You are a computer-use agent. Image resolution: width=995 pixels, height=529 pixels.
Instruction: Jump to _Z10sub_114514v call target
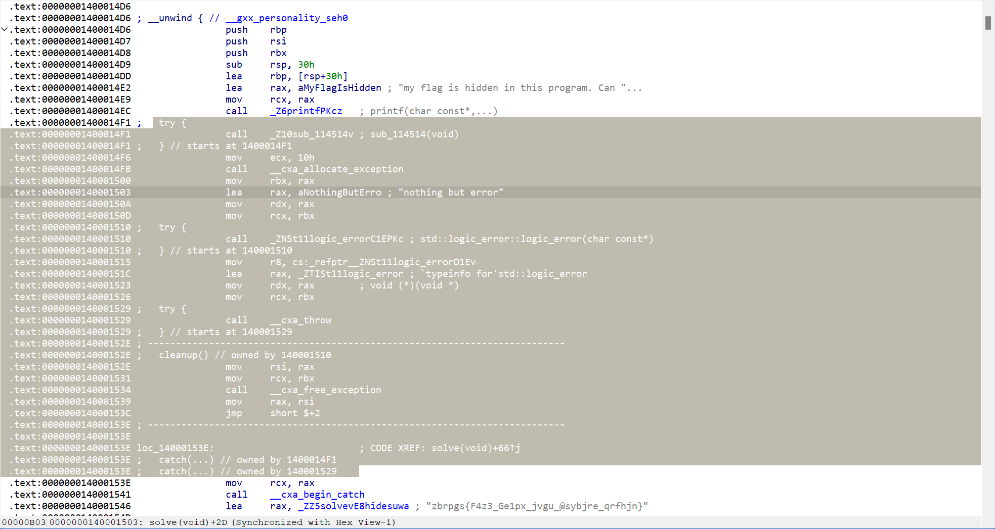pos(312,134)
